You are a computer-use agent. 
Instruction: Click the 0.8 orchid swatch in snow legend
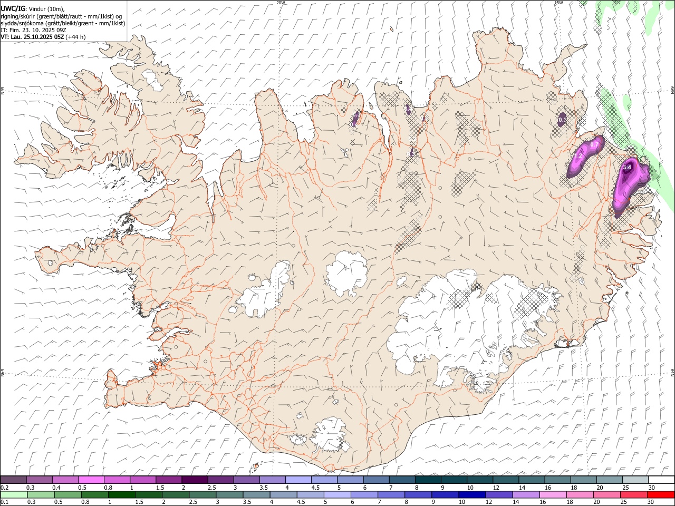(117, 480)
